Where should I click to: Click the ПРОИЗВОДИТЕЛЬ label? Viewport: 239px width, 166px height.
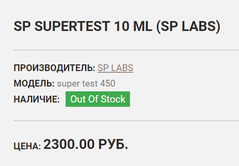[x=54, y=68]
